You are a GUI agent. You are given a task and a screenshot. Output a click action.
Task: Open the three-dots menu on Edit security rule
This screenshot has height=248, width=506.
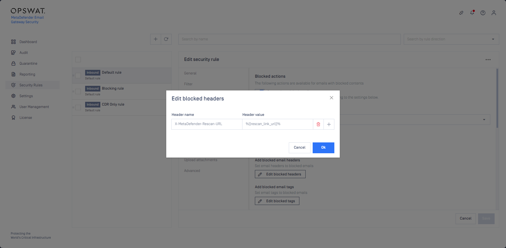[x=488, y=60]
